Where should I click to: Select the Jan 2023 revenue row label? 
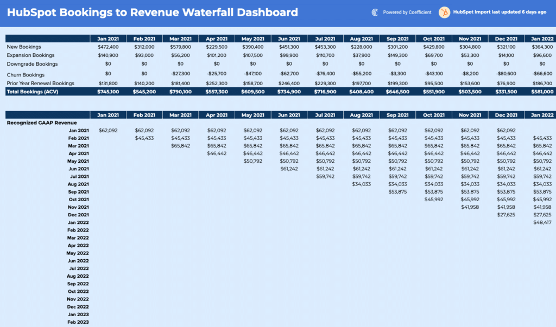(78, 315)
